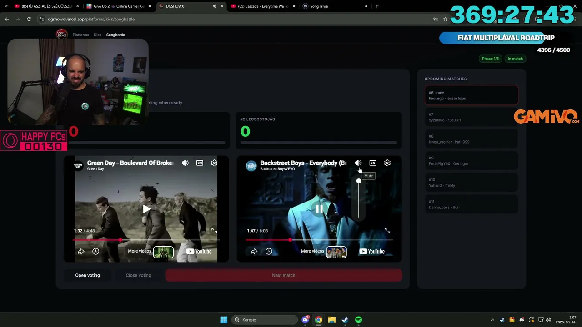
Task: Pause the Backstreet Boys video
Action: 320,209
